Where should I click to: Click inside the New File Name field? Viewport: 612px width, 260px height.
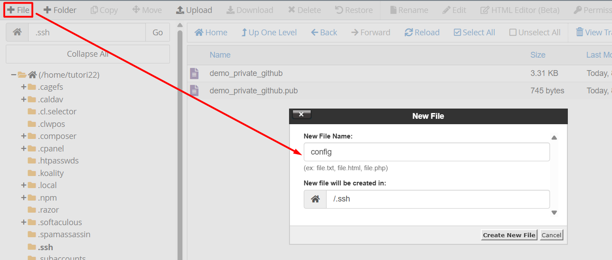[x=426, y=152]
